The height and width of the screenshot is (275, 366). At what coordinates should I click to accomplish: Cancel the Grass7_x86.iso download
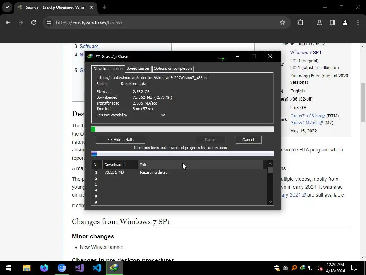[248, 140]
